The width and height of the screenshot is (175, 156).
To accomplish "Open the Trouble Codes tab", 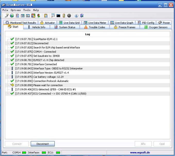I will (x=95, y=27).
